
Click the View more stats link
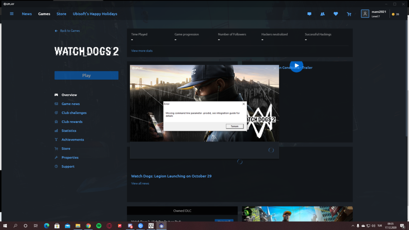pos(142,51)
